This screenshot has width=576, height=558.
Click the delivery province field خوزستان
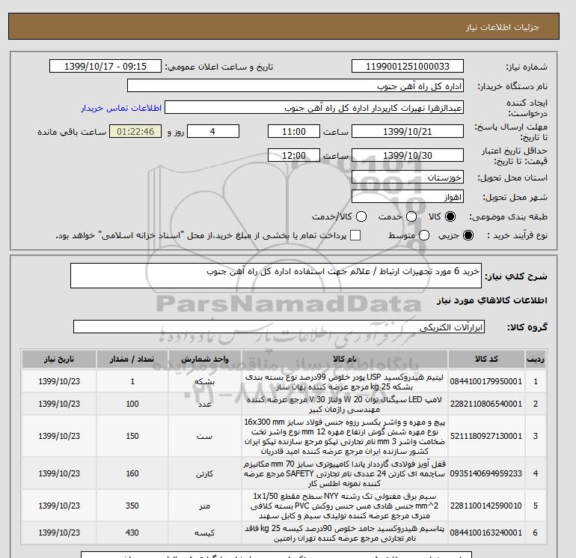[408, 178]
